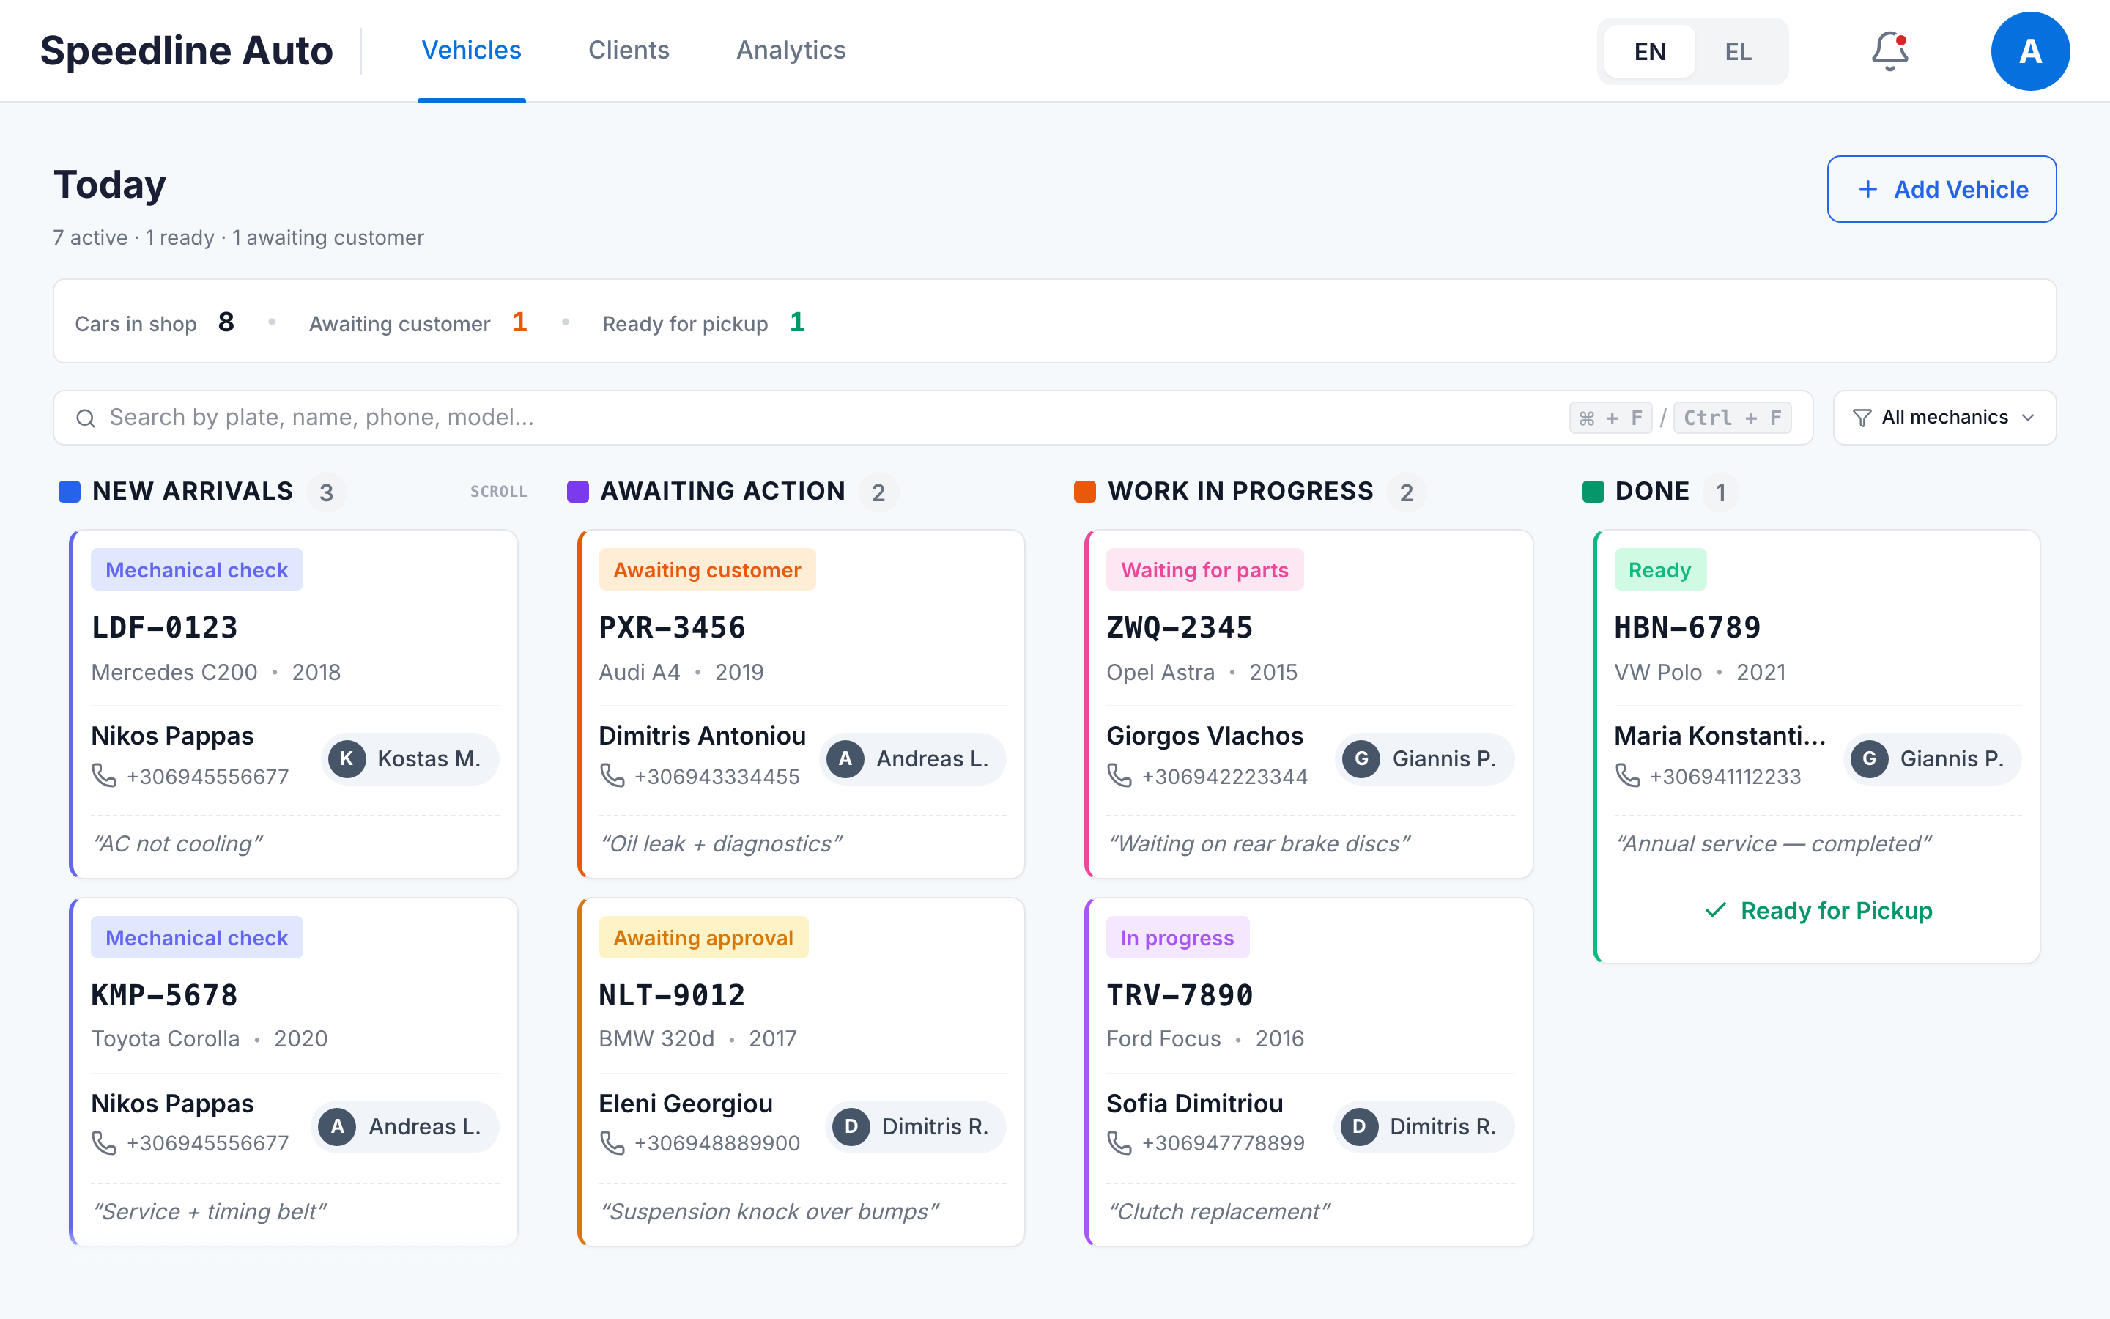The width and height of the screenshot is (2110, 1319).
Task: Click phone number +306948889900
Action: pos(717,1144)
